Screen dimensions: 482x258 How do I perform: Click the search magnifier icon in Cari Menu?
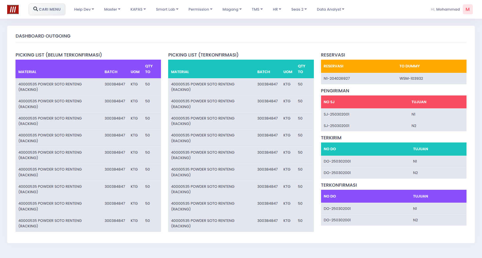coord(36,9)
